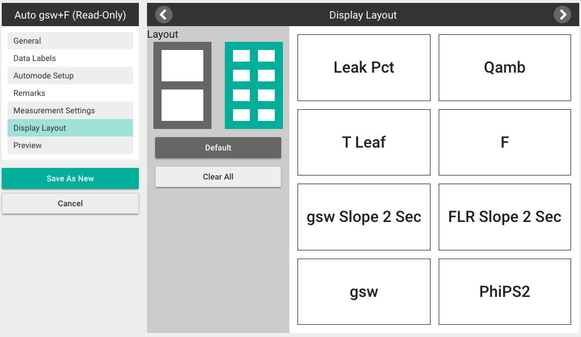Select the eight-panel grid layout icon
Screen dimensions: 581x337
pos(254,85)
